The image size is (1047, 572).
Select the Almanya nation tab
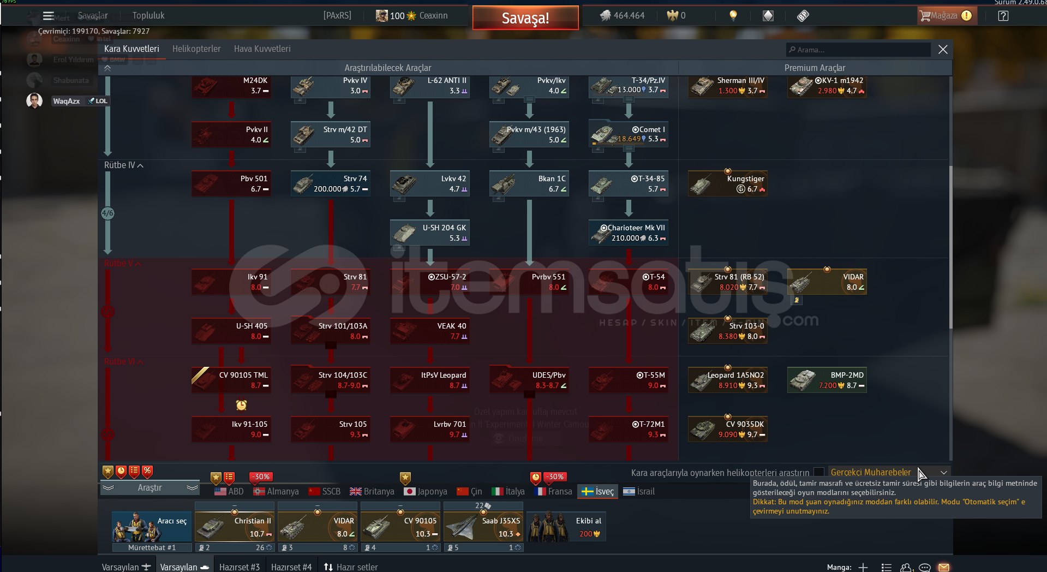coord(276,491)
